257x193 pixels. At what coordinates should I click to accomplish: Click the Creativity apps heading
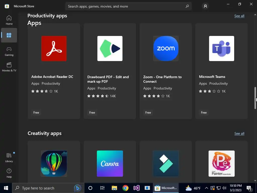point(44,133)
